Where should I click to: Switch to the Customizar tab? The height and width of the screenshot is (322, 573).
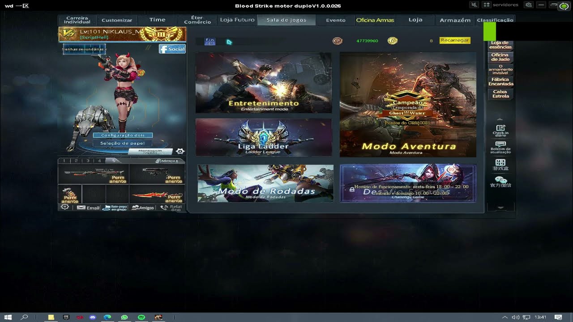tap(117, 20)
